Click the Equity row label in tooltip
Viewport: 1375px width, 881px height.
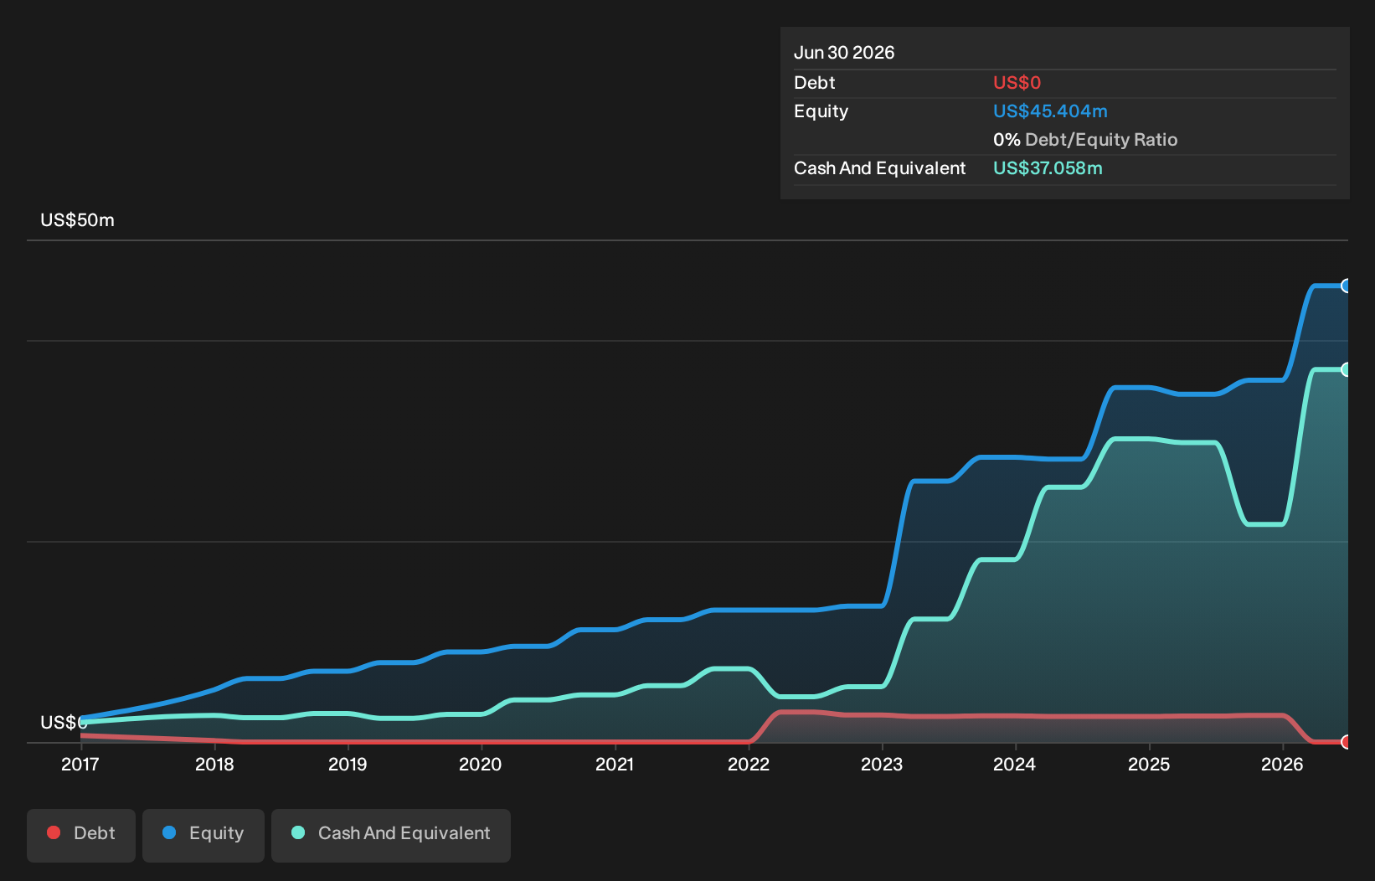coord(821,111)
